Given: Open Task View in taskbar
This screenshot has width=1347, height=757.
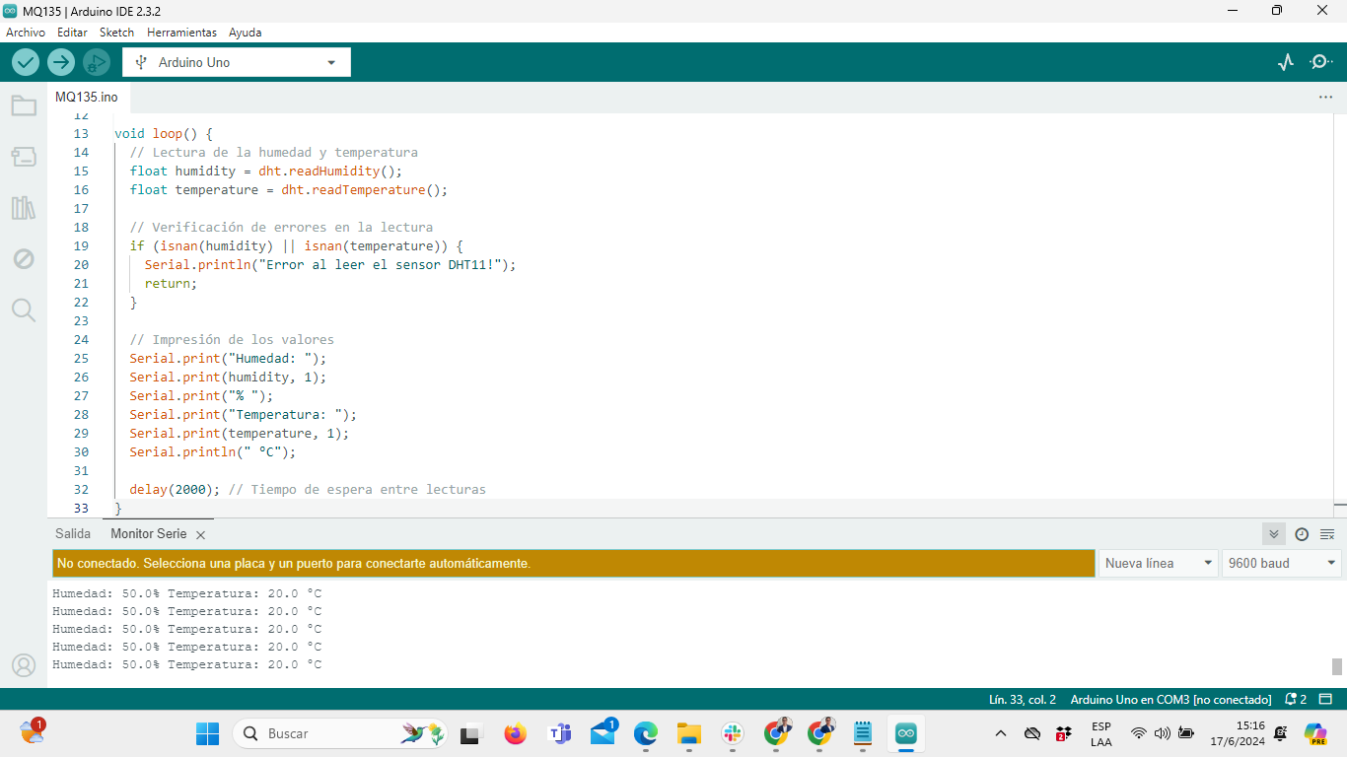Looking at the screenshot, I should point(470,733).
